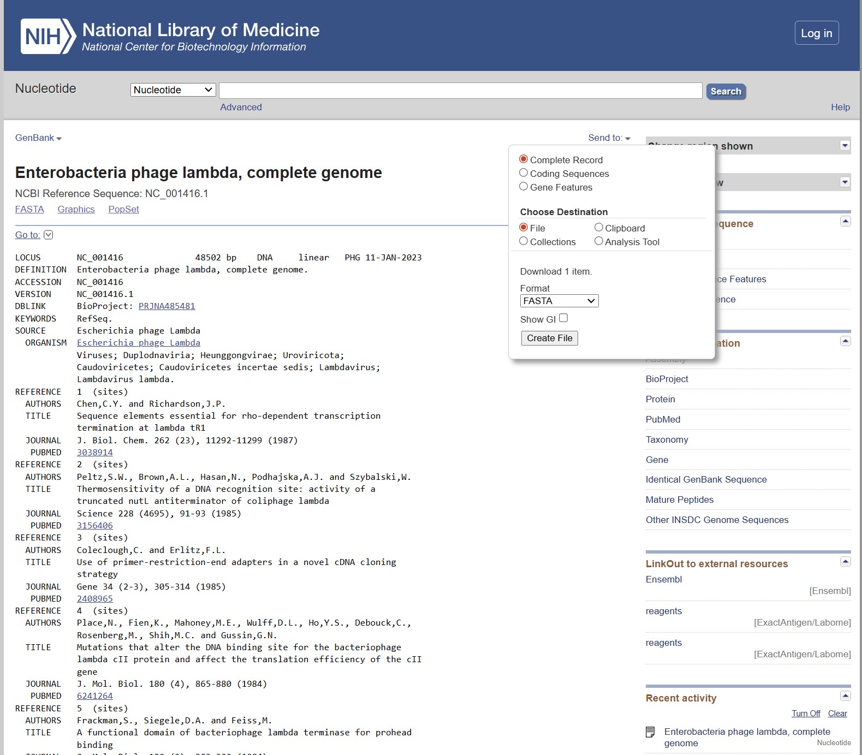862x755 pixels.
Task: Collapse the Related information section
Action: [x=846, y=341]
